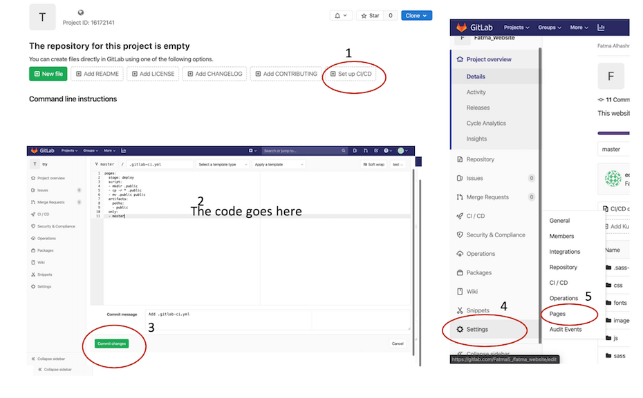Open the Apply a template dropdown
Screen dimensions: 643x398
tap(279, 164)
